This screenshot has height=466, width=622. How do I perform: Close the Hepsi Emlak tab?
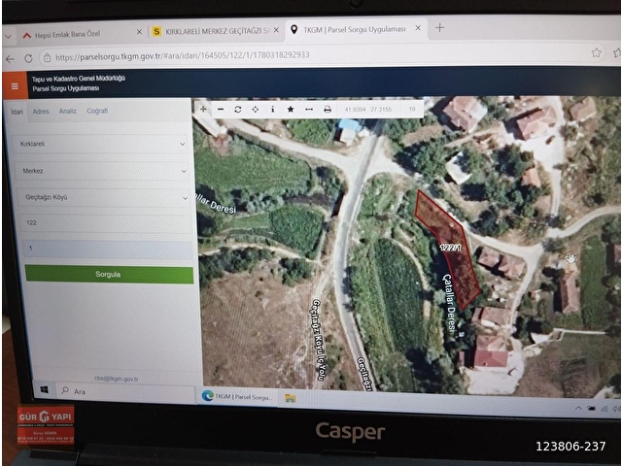pos(139,32)
